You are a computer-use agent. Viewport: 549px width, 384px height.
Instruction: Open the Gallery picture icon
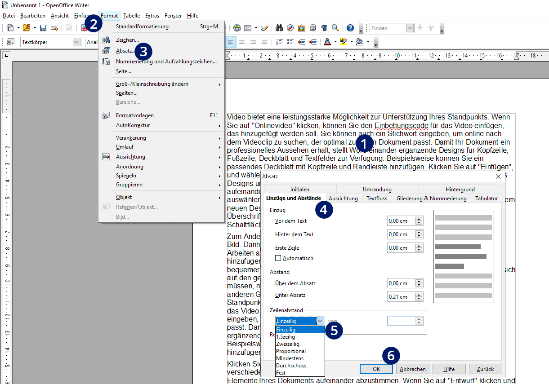tap(302, 28)
